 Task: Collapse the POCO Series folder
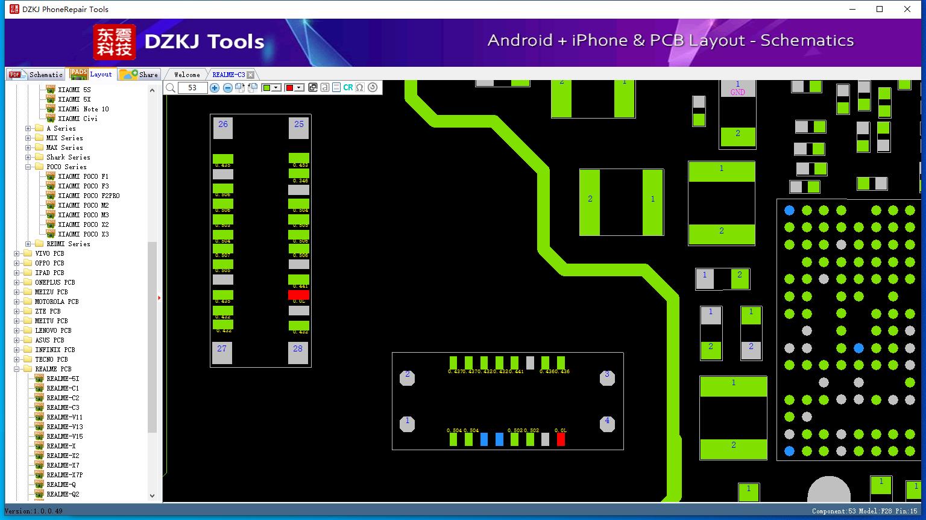[x=28, y=167]
